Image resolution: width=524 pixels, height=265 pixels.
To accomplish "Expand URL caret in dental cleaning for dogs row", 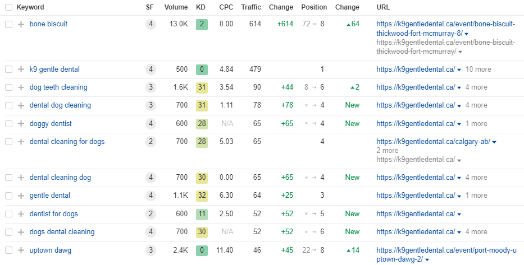I will (494, 142).
